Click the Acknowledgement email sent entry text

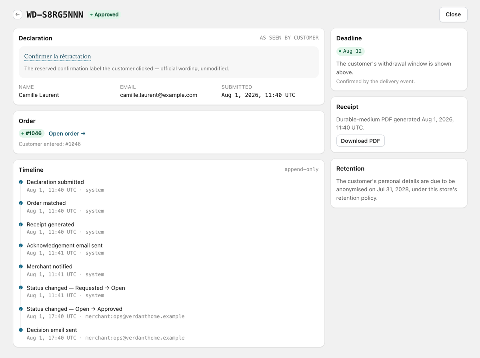click(x=65, y=246)
